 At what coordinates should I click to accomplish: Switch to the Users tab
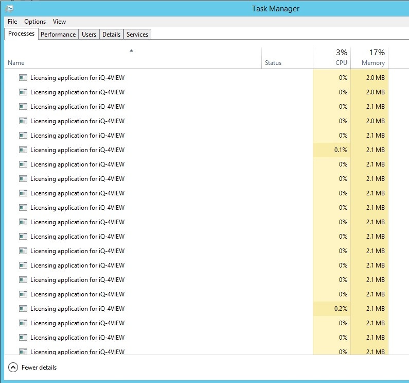coord(89,35)
